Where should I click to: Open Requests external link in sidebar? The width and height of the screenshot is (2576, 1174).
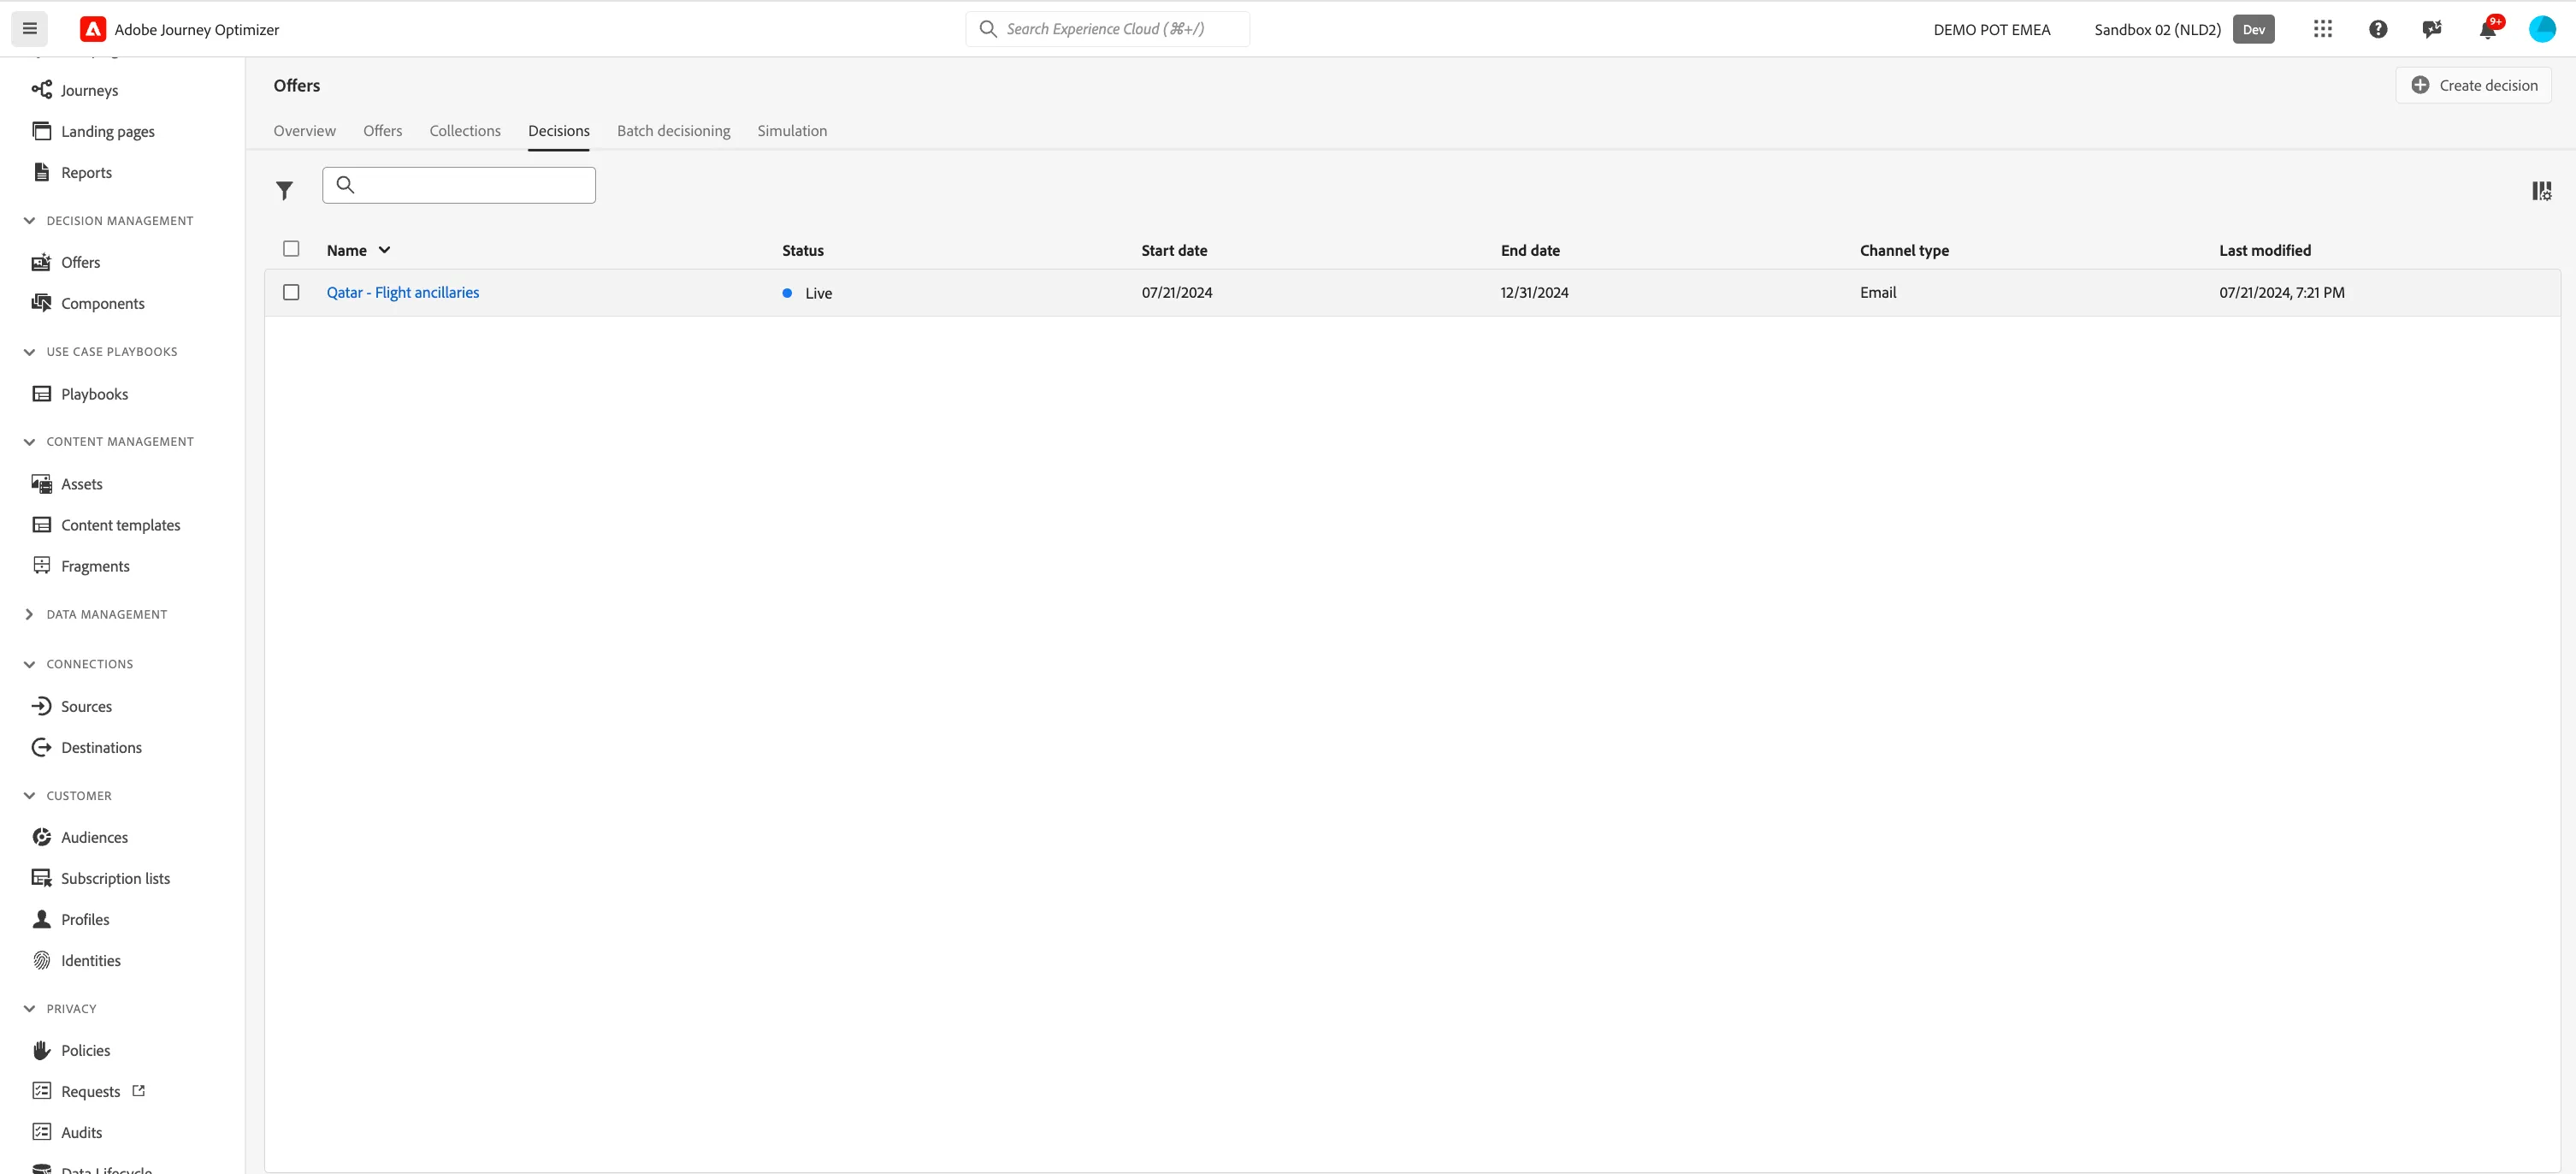[x=90, y=1092]
